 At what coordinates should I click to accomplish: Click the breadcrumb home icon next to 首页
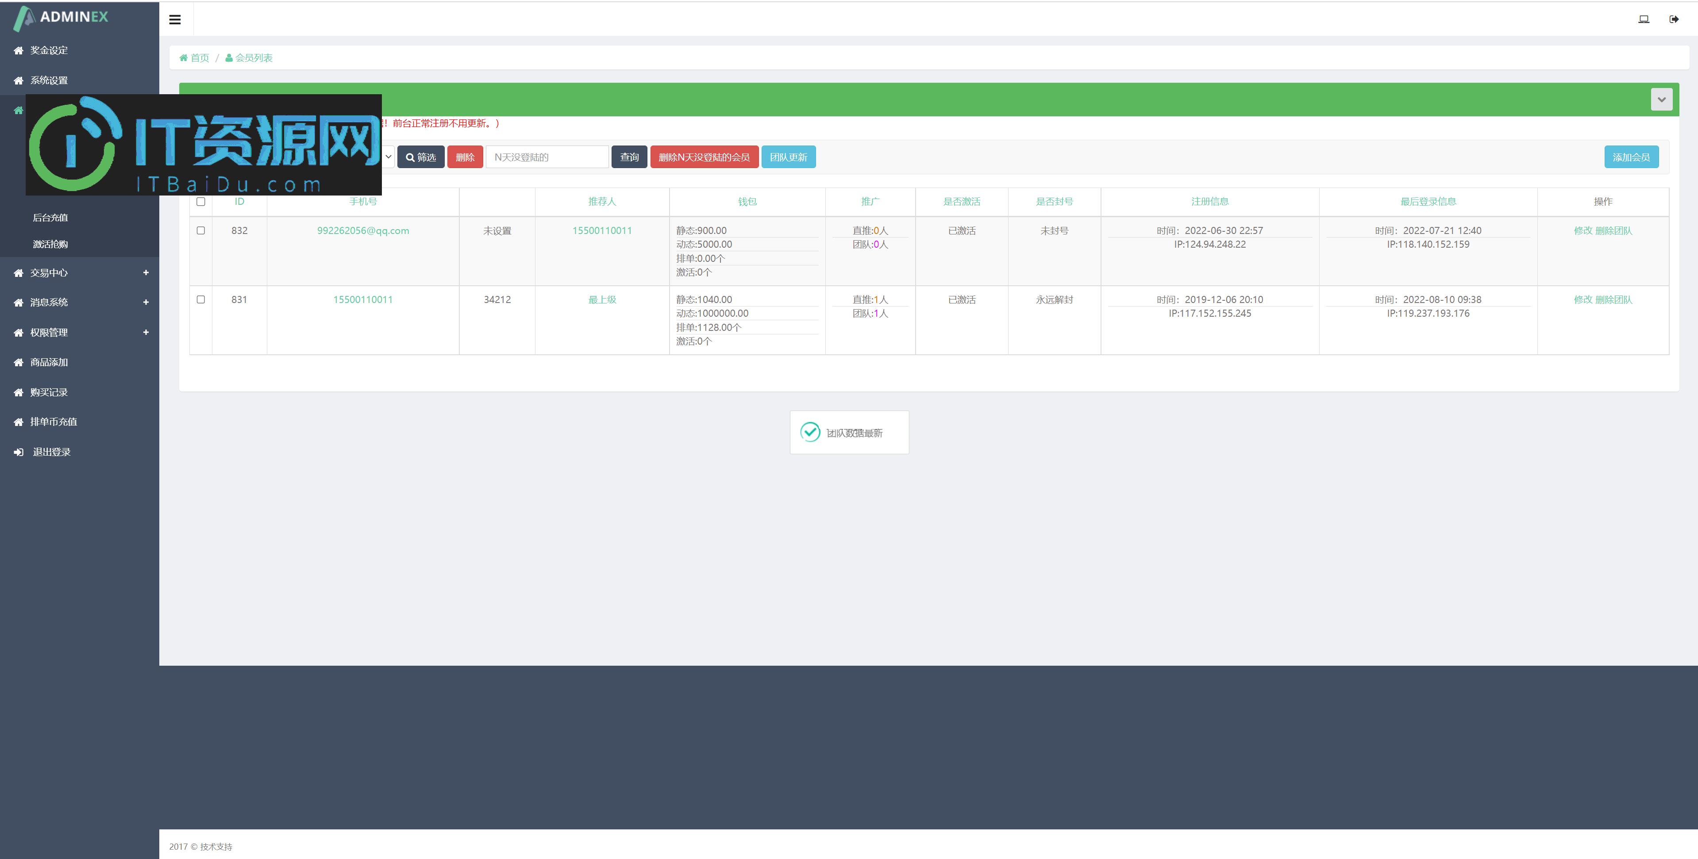click(x=184, y=58)
